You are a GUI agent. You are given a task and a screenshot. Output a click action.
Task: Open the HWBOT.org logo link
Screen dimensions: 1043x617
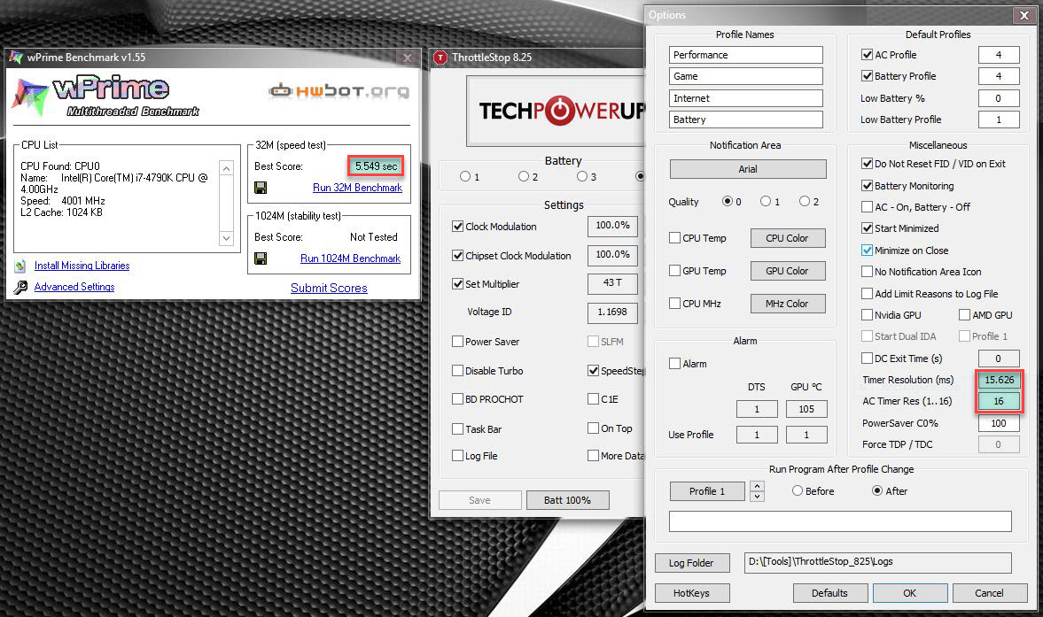tap(339, 91)
